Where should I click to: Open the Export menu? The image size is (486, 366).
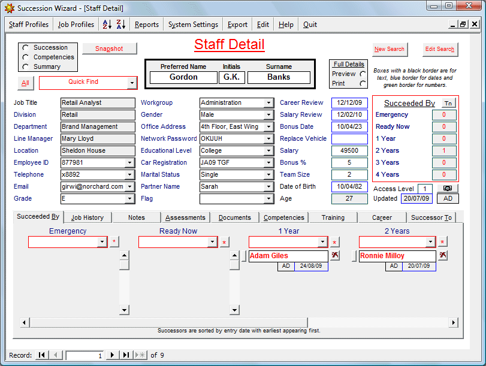[x=237, y=25]
